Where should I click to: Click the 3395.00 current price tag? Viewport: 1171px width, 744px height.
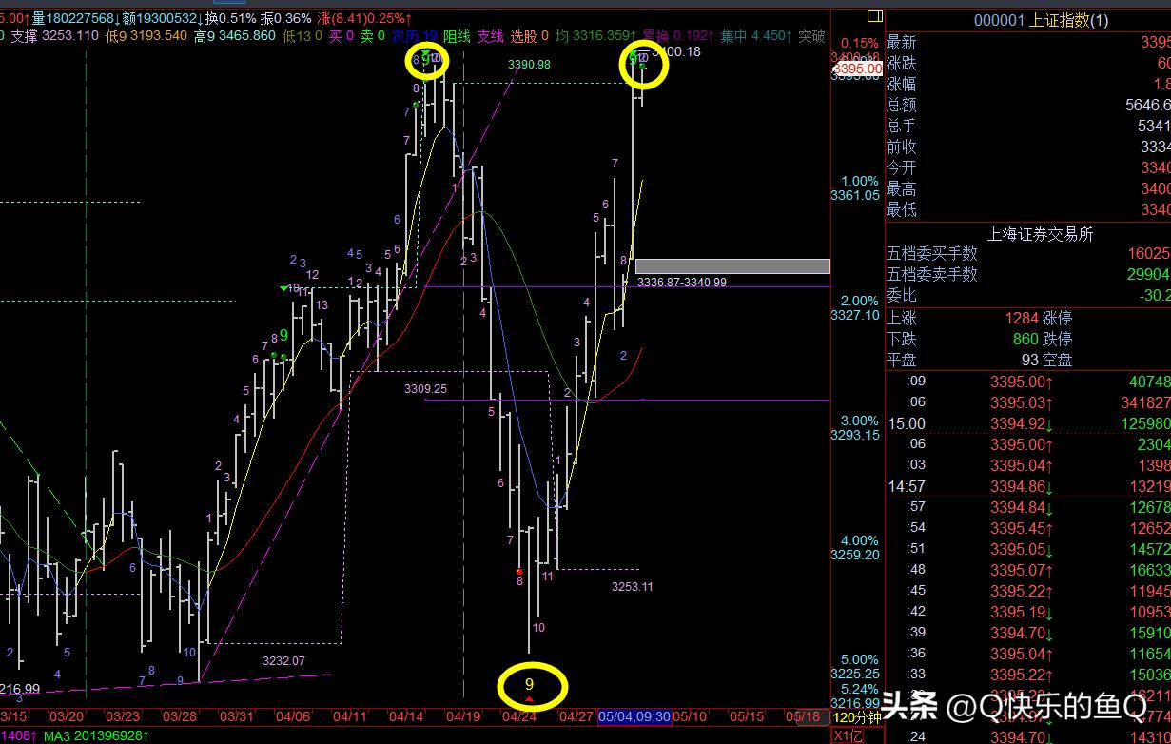[856, 69]
